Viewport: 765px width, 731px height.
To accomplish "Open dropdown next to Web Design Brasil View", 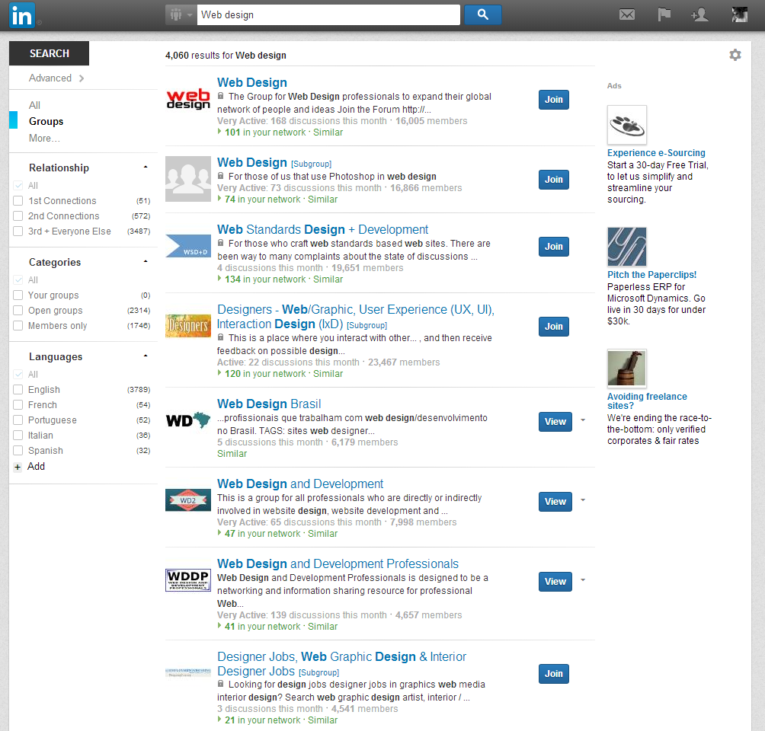I will click(583, 420).
